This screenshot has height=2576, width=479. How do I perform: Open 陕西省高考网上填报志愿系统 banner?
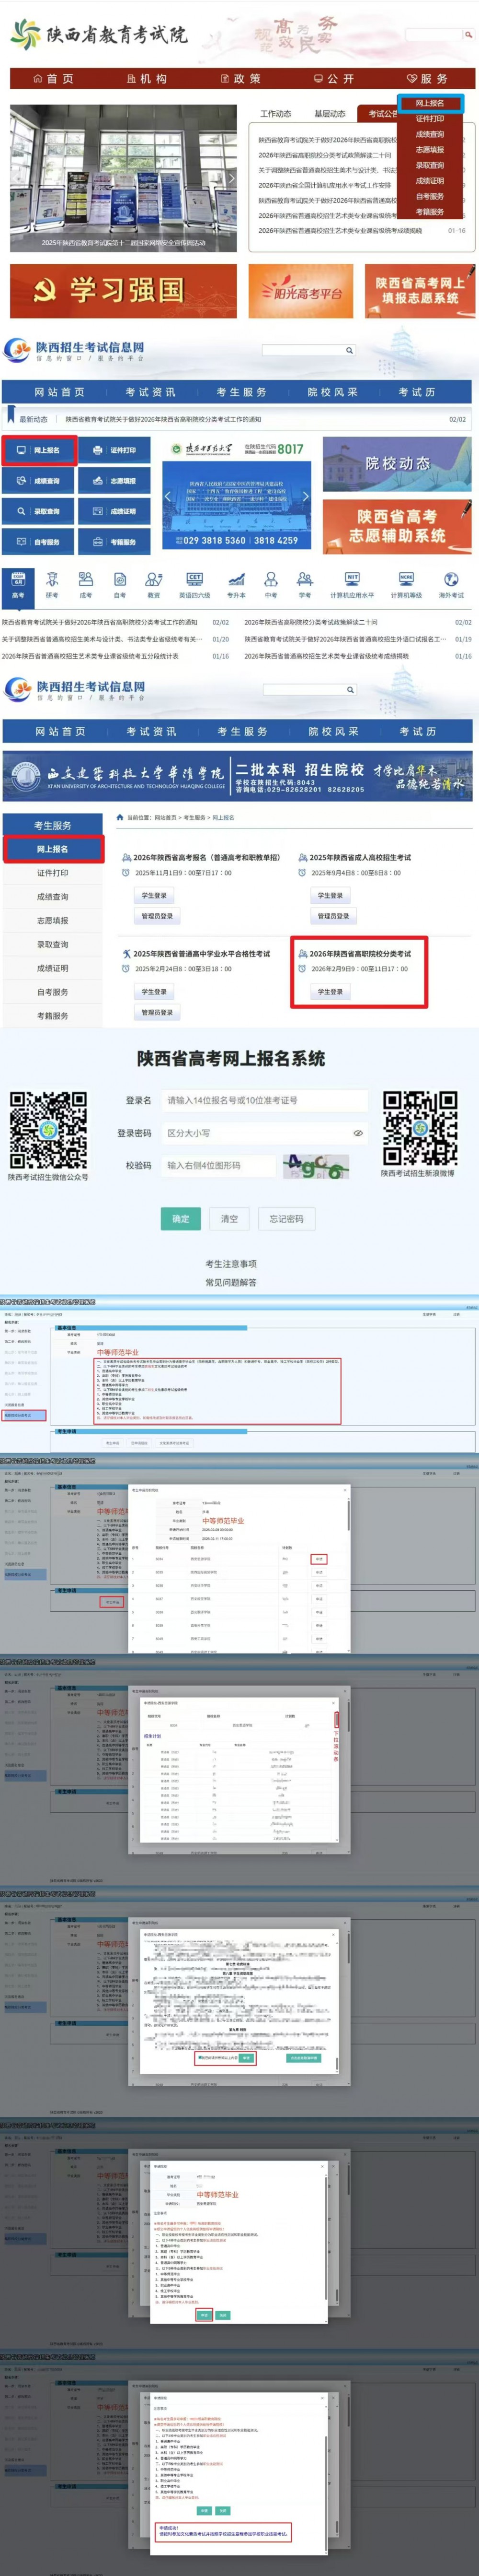[419, 291]
